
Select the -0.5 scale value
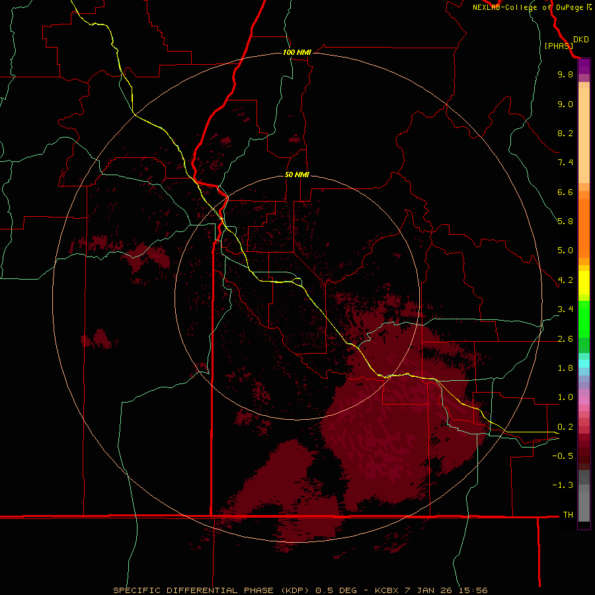coord(563,456)
